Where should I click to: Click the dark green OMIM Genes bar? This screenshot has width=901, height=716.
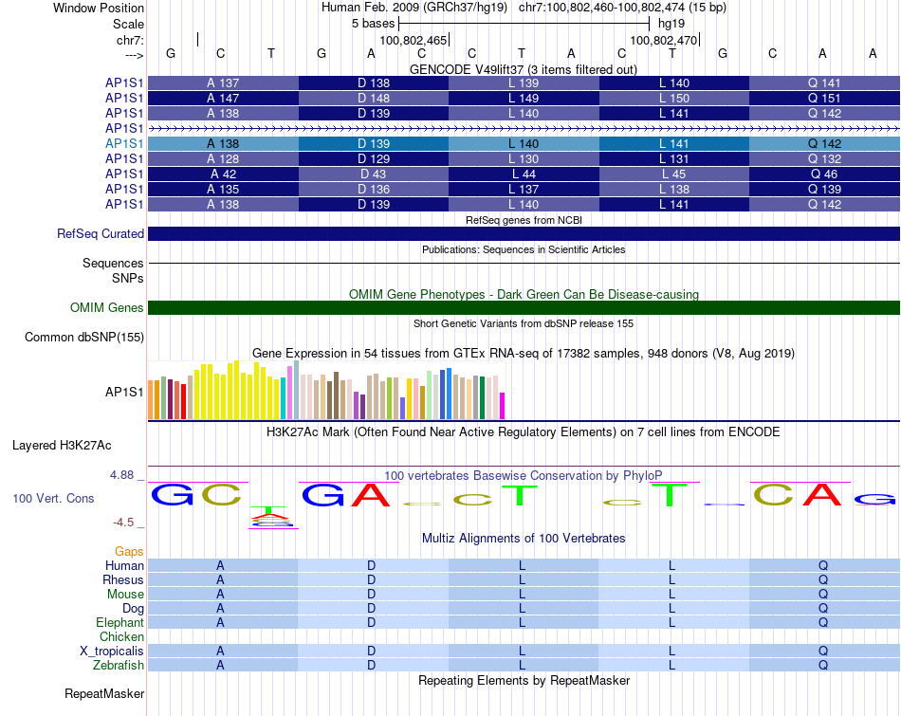pyautogui.click(x=524, y=307)
